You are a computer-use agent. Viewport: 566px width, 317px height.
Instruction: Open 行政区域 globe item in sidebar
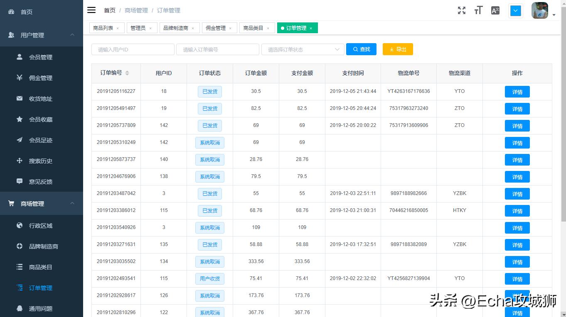(40, 226)
